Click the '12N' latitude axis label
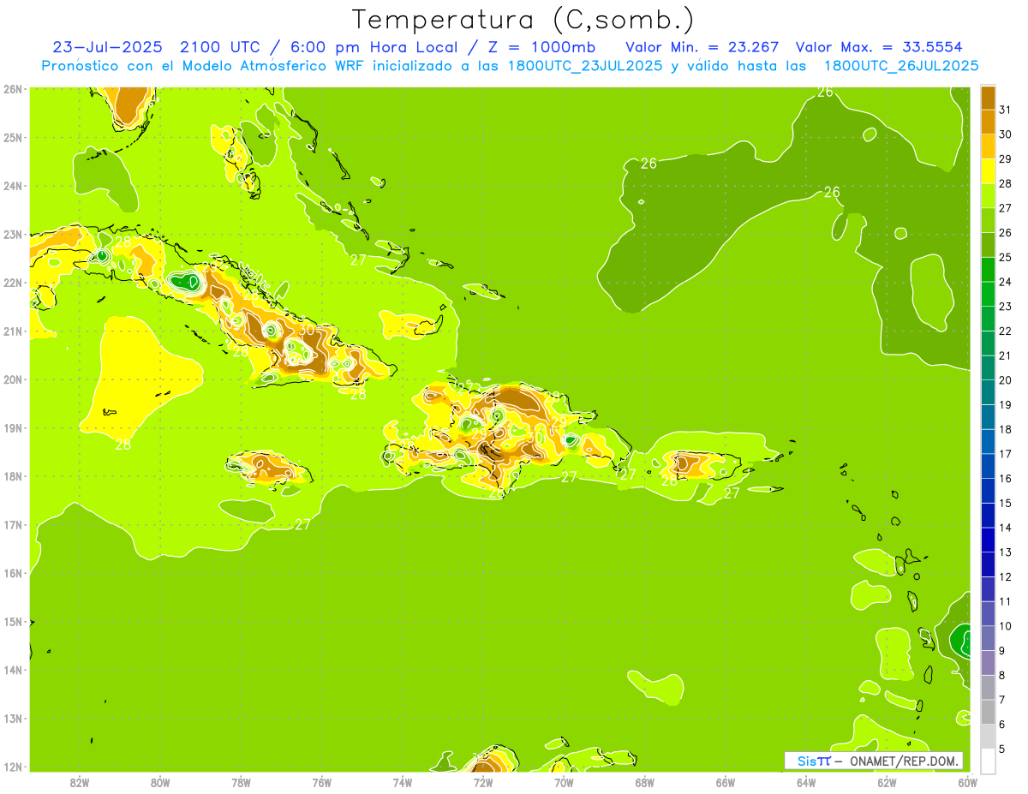The height and width of the screenshot is (794, 1028). point(13,767)
